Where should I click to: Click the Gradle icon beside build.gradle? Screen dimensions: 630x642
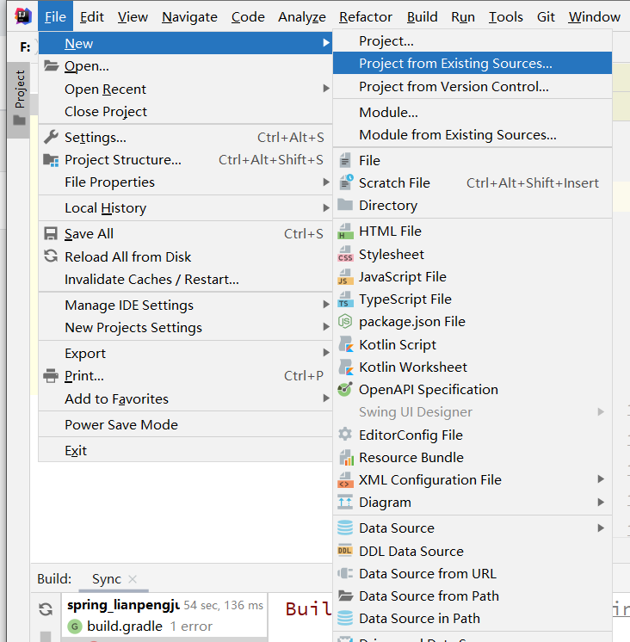click(75, 626)
